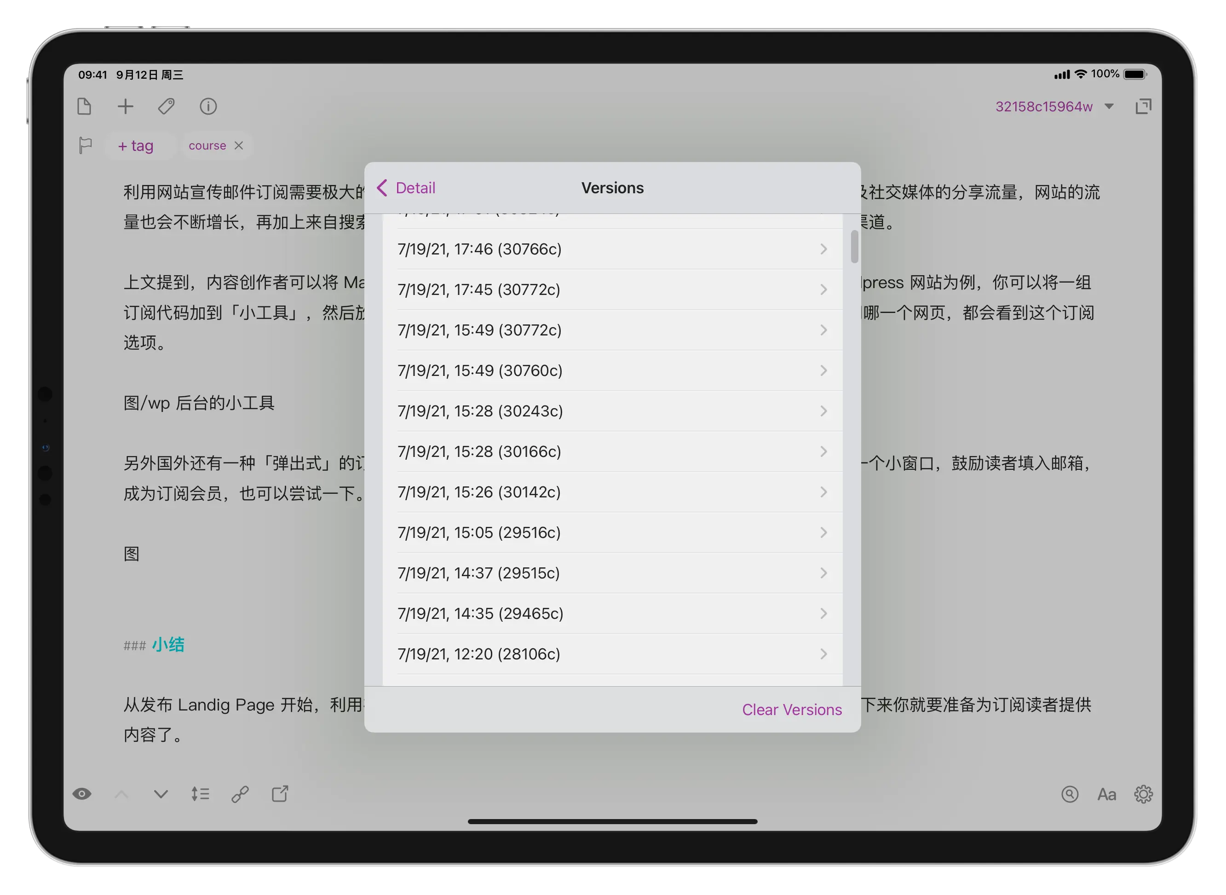Open version 7/19/21, 12:20 (28106c)
The height and width of the screenshot is (895, 1226).
(x=612, y=654)
